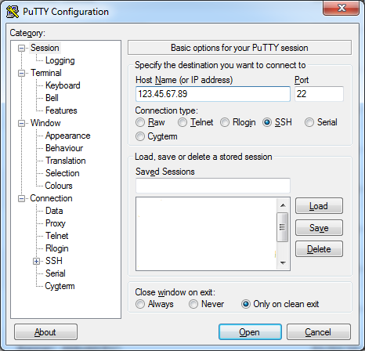This screenshot has height=351, width=365.
Task: Delete the selected session
Action: [x=319, y=249]
